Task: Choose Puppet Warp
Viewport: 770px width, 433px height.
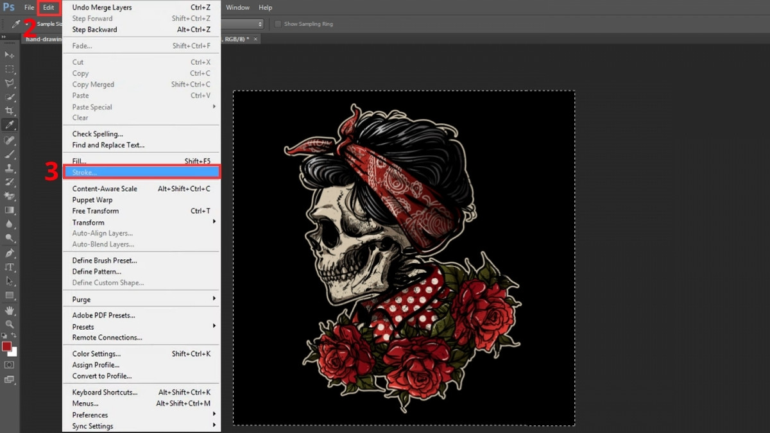Action: point(141,200)
